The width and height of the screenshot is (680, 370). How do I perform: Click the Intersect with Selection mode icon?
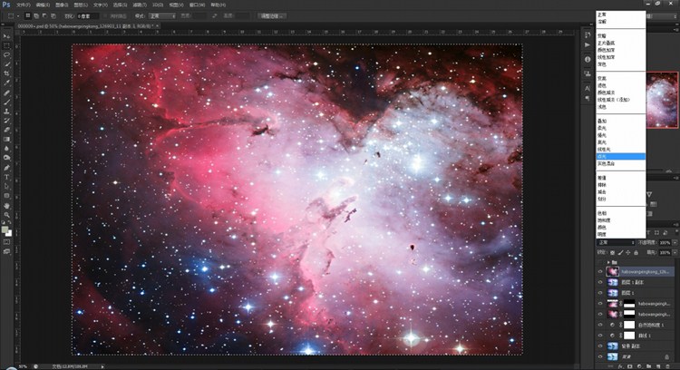pos(53,16)
